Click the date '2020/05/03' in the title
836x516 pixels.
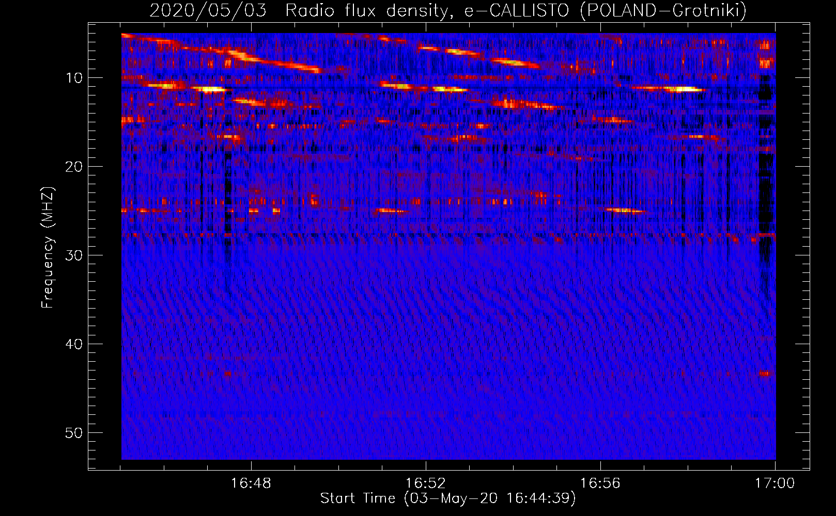pyautogui.click(x=208, y=10)
